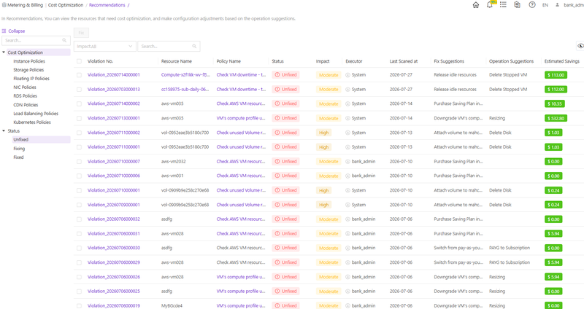Open Instance Policies in sidebar
Image resolution: width=584 pixels, height=309 pixels.
[29, 61]
